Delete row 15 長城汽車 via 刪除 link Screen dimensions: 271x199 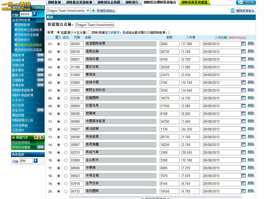pyautogui.click(x=251, y=152)
